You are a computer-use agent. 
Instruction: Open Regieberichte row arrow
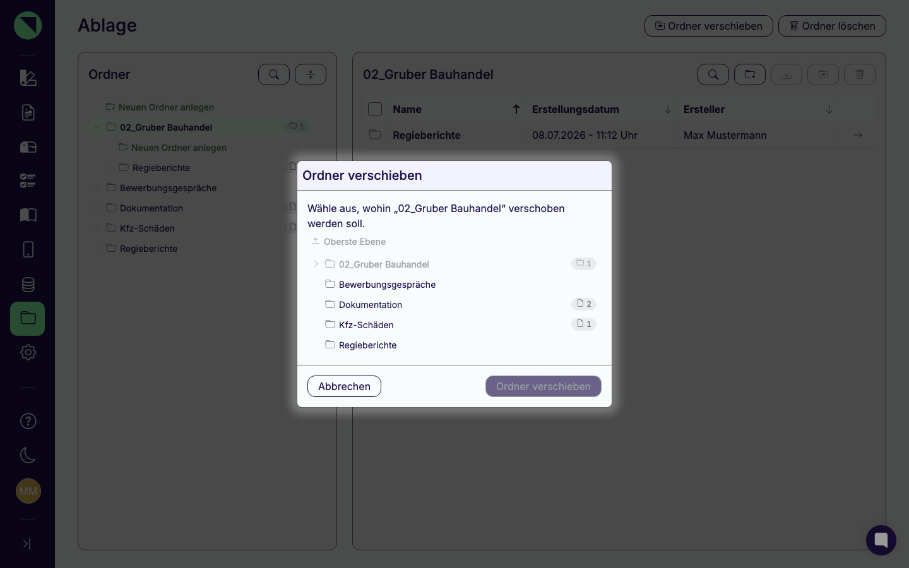click(858, 135)
